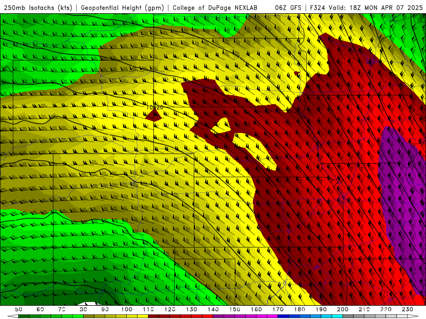Click the '90' value on the color scale
426x319 pixels.
(105, 309)
